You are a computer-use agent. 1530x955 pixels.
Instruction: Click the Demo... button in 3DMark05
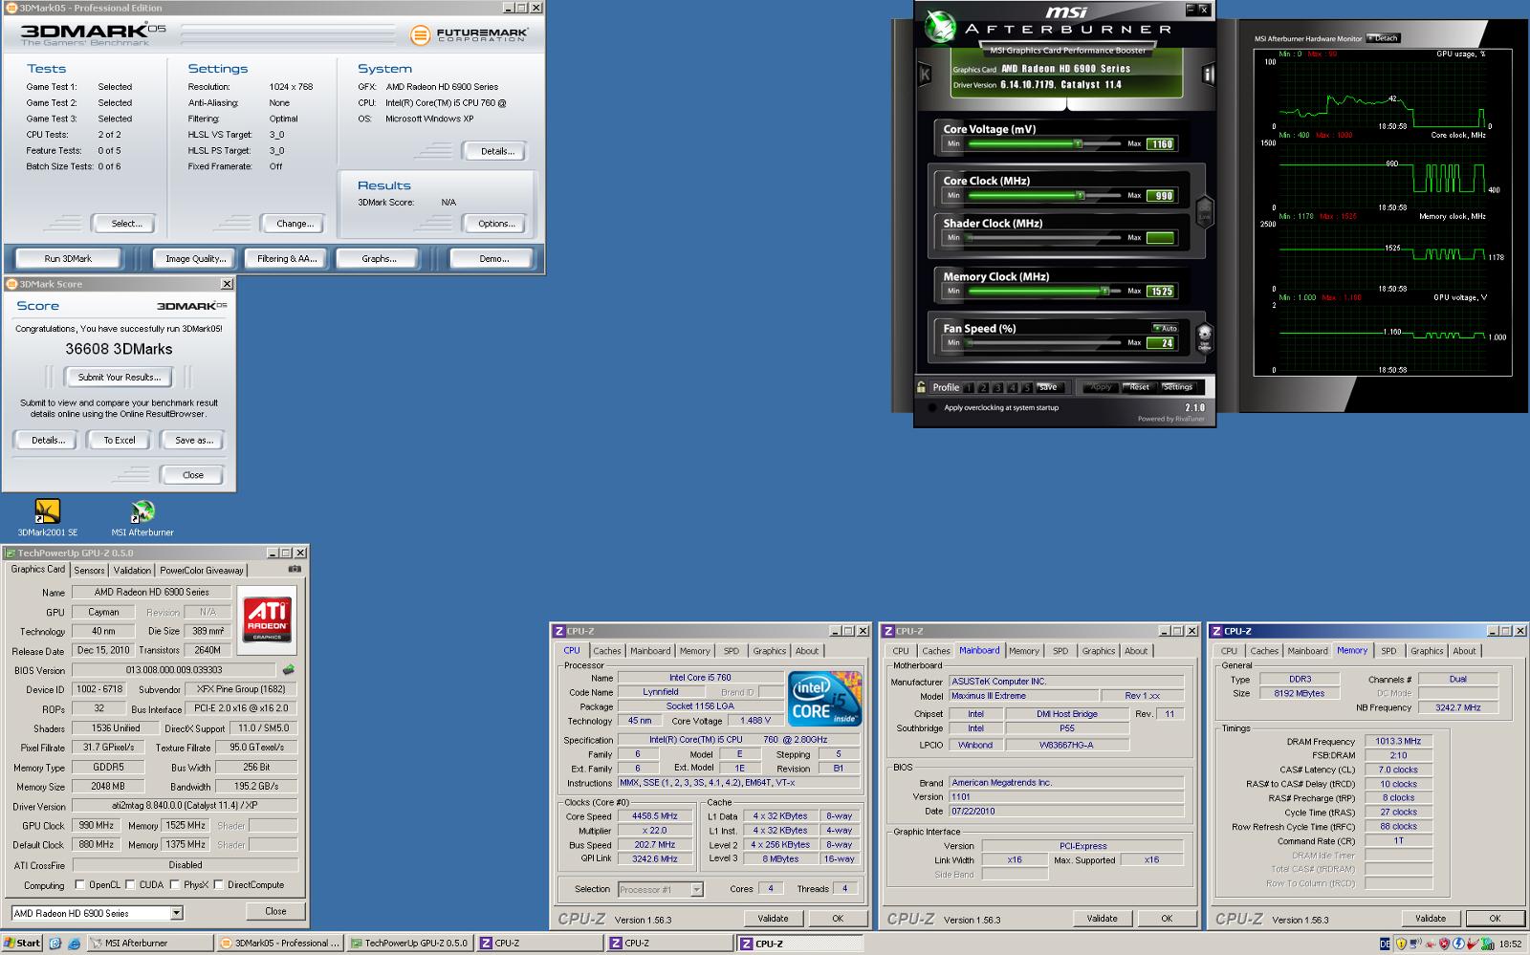tap(493, 258)
